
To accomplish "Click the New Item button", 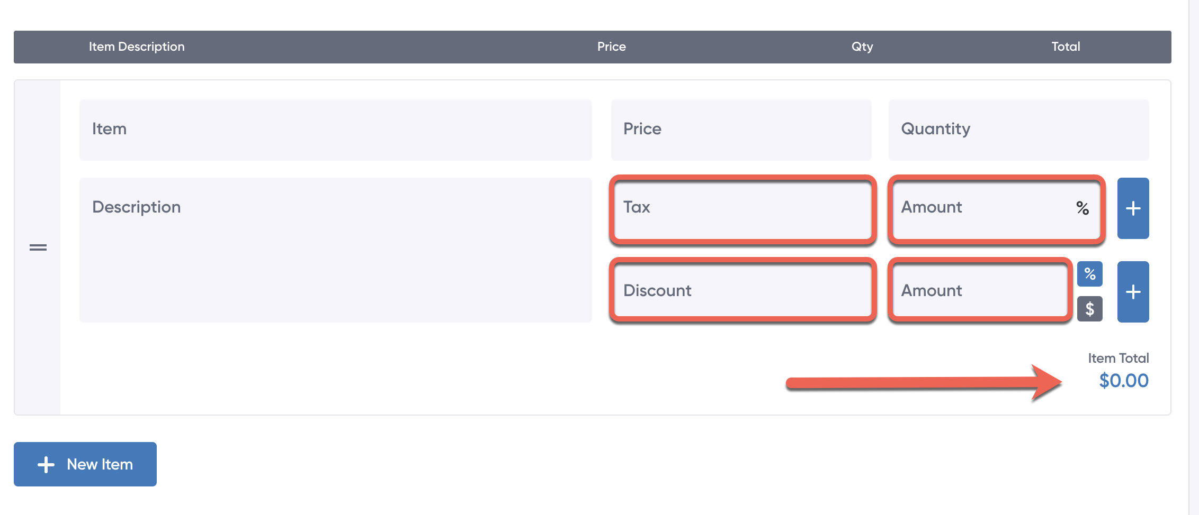I will [x=85, y=464].
